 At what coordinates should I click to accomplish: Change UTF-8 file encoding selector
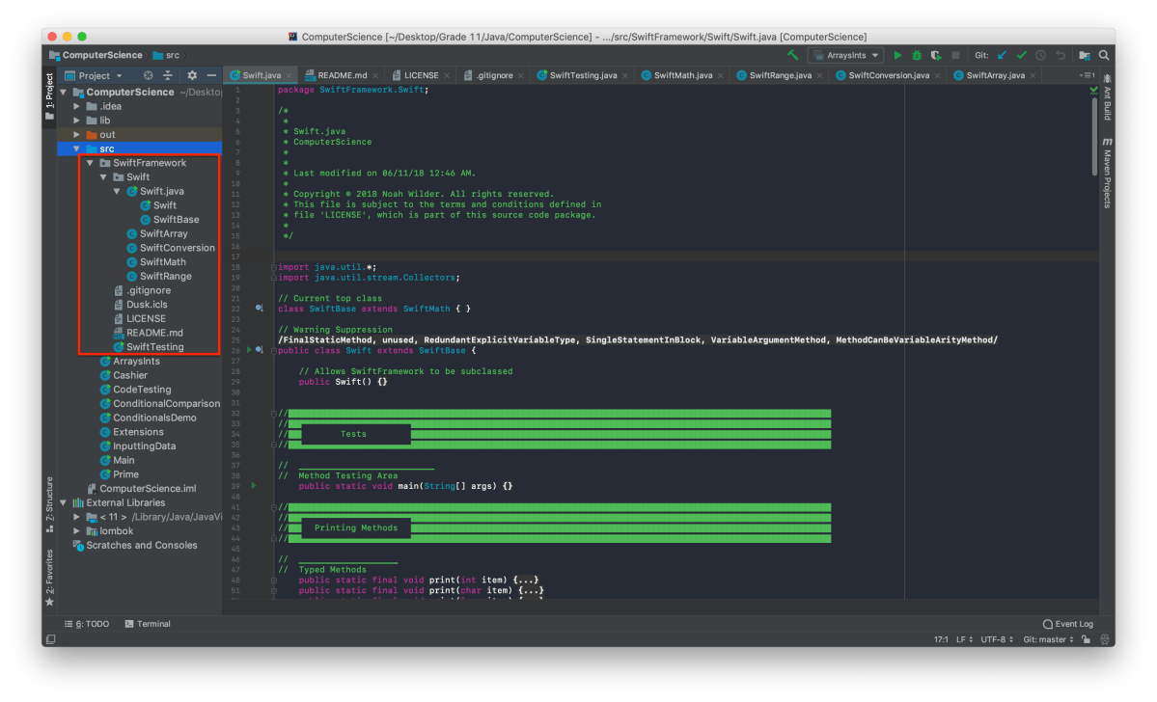996,639
